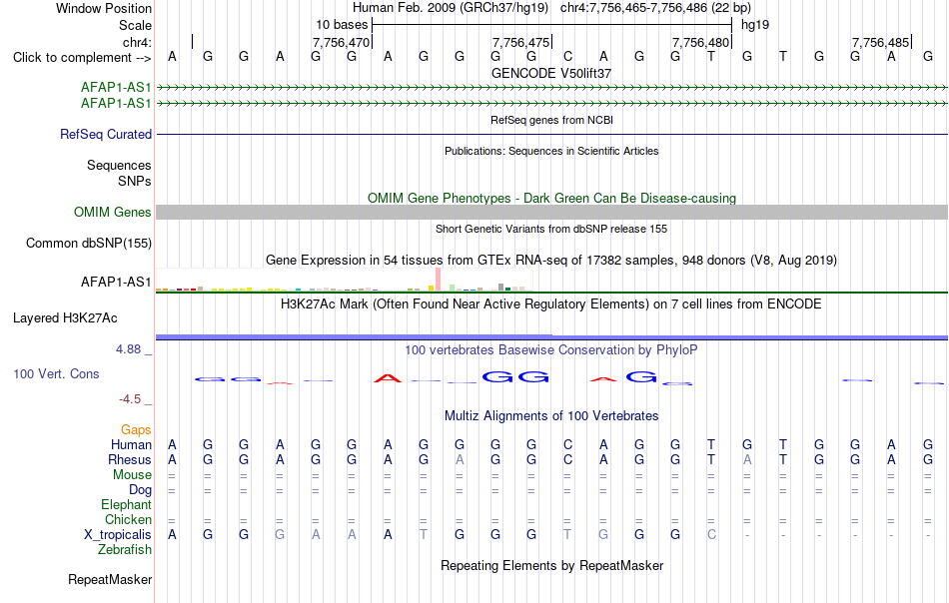949x603 pixels.
Task: Click the 7,756,470 ruler coordinate
Action: click(x=341, y=42)
